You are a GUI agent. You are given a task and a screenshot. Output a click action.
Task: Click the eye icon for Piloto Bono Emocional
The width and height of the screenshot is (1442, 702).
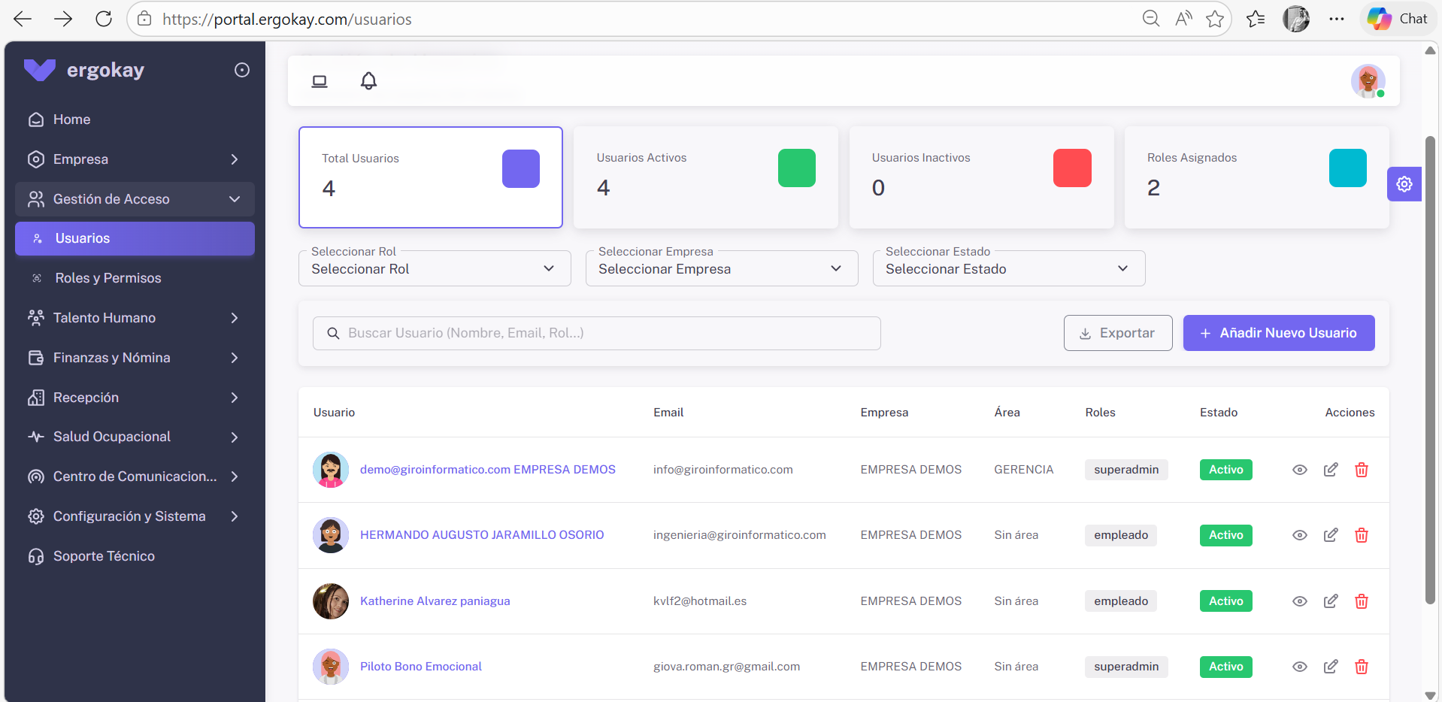(x=1299, y=667)
